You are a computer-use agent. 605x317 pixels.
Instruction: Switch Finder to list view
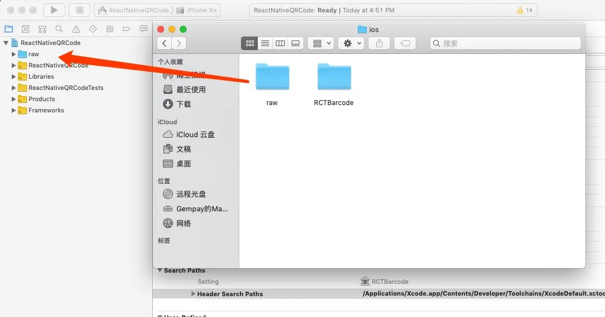(x=265, y=43)
